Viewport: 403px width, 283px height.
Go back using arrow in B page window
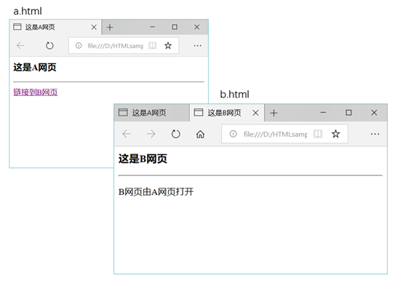[x=127, y=134]
